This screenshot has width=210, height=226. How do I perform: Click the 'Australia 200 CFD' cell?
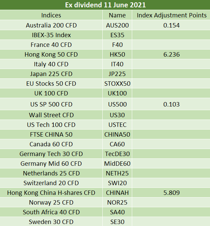coord(51,25)
